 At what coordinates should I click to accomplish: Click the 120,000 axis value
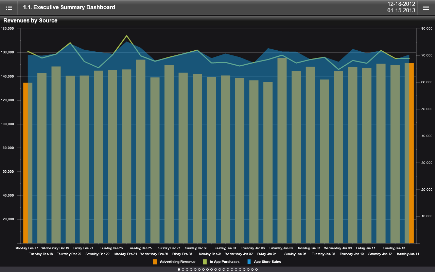[x=7, y=100]
